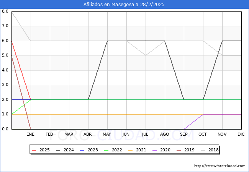The height and width of the screenshot is (172, 249).
Task: Click the ENE month axis label
Action: click(30, 134)
